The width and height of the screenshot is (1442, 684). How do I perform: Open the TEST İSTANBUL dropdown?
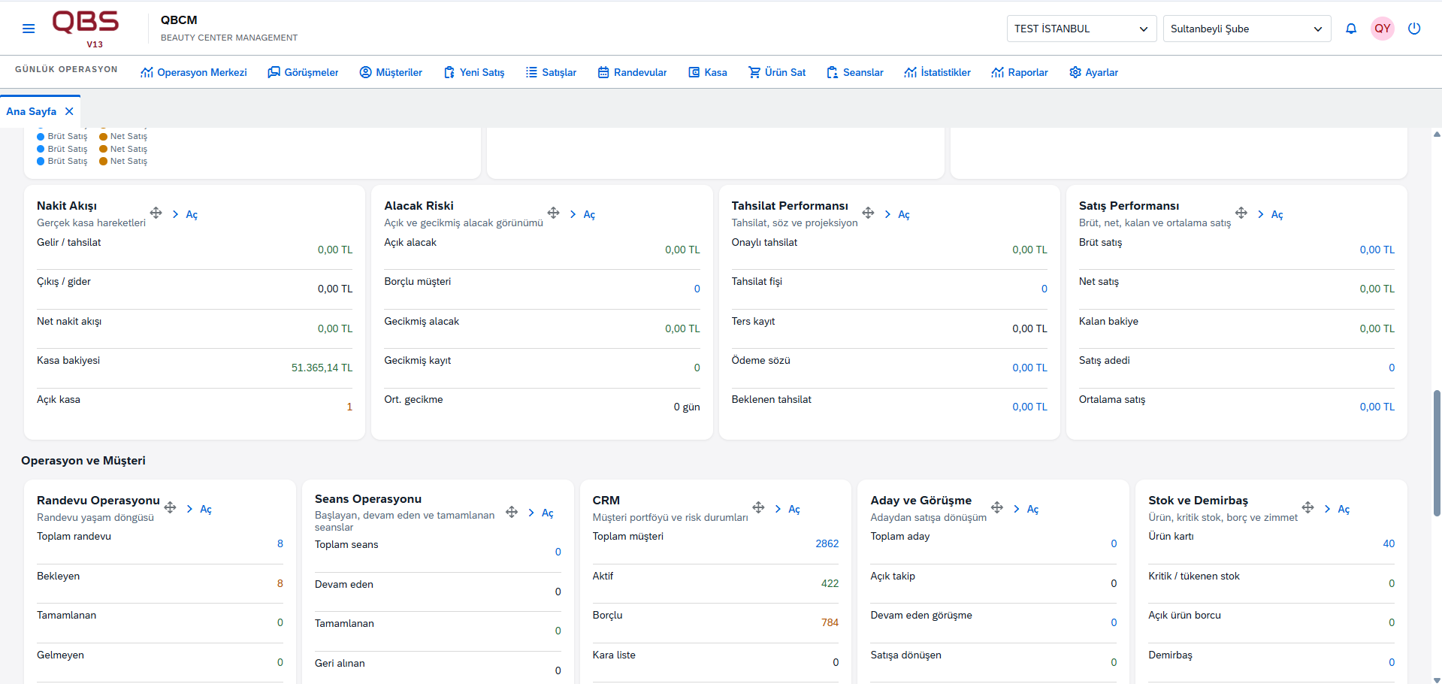tap(1081, 29)
